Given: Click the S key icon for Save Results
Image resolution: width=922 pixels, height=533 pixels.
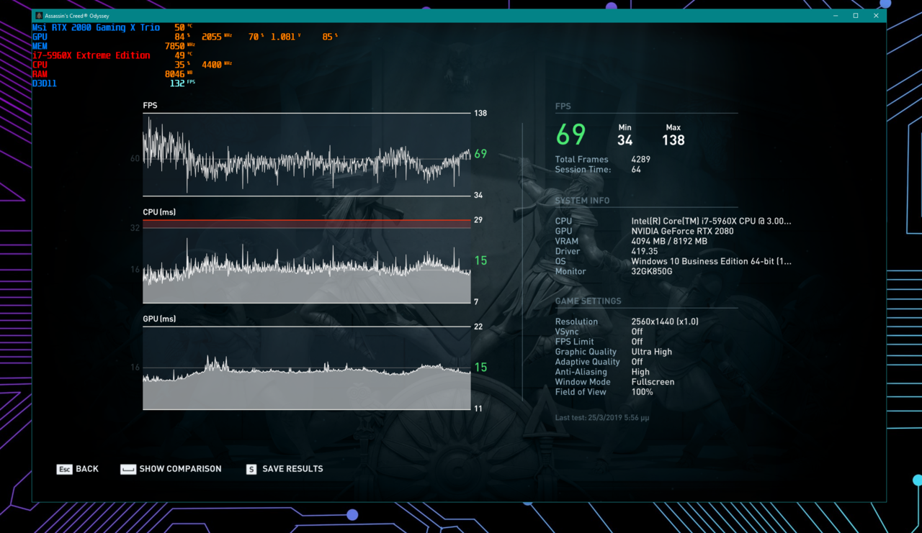Looking at the screenshot, I should click(251, 469).
